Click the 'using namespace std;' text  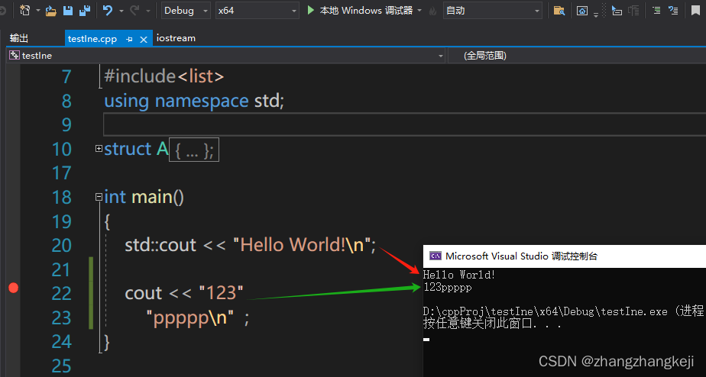[x=194, y=101]
